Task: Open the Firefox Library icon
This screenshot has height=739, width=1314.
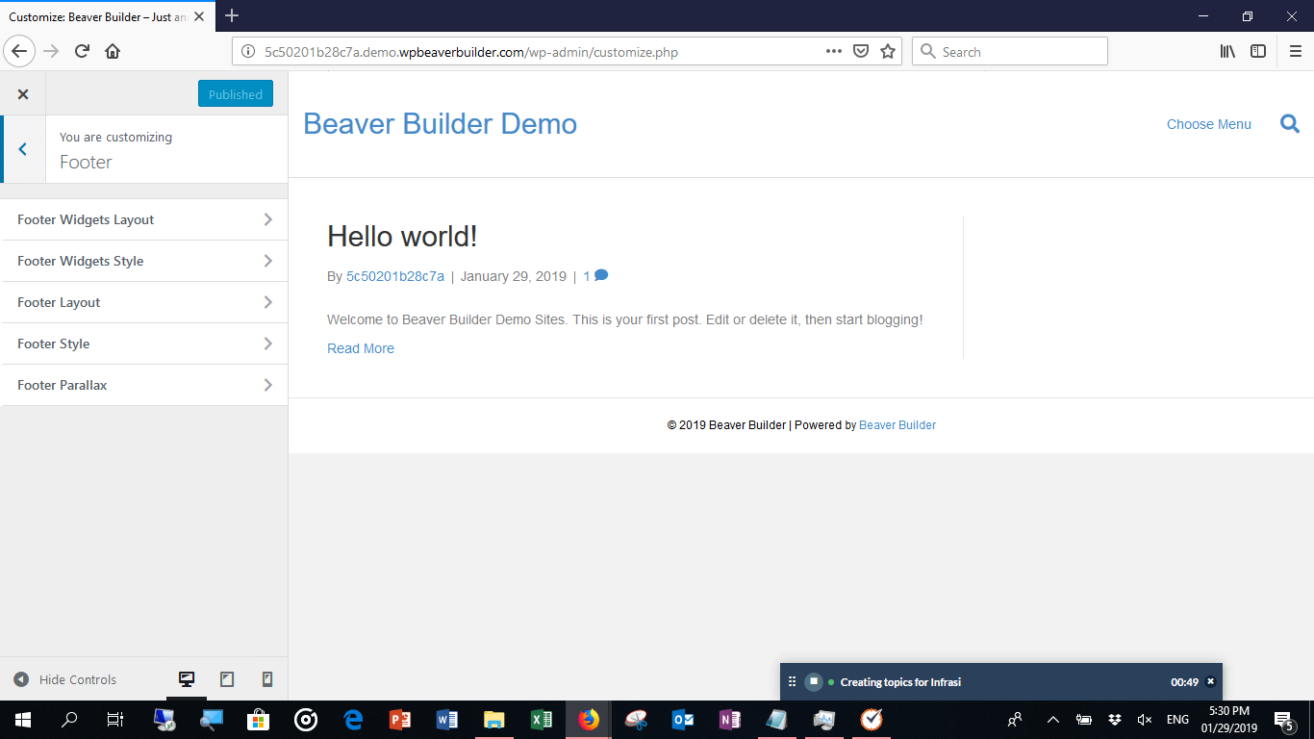Action: coord(1227,51)
